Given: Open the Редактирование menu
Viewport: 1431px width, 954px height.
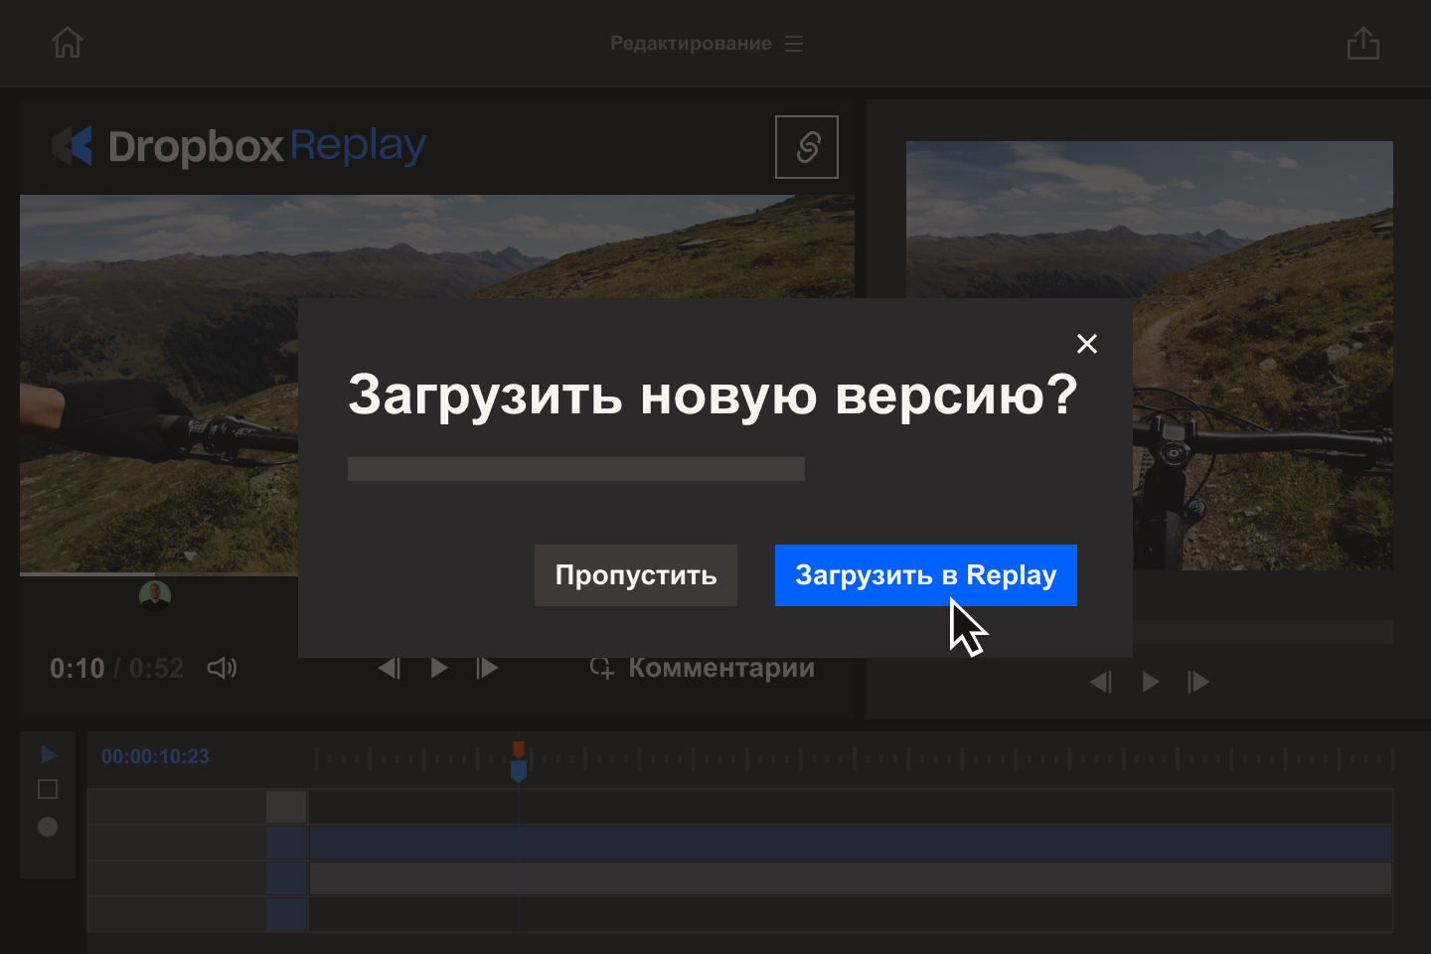Looking at the screenshot, I should (x=707, y=44).
